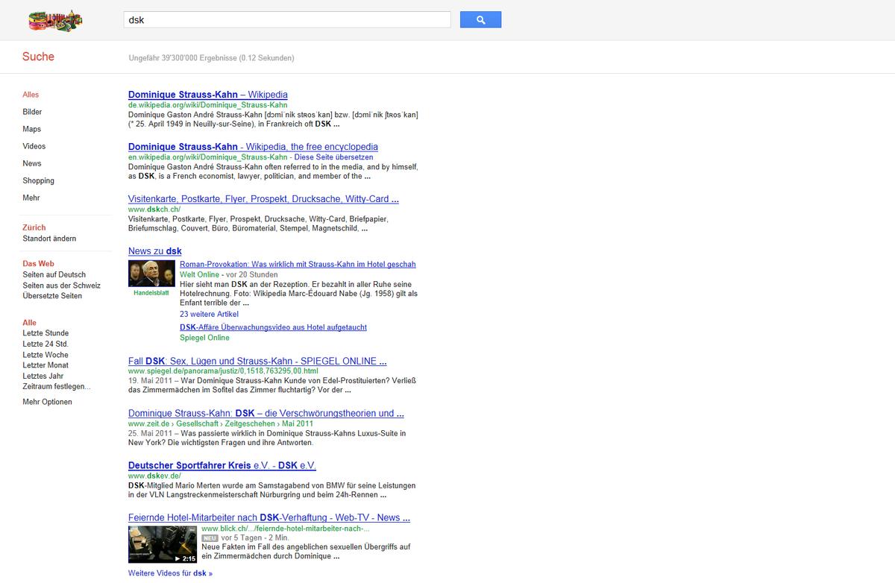Screen dimensions: 895x583
Task: Switch to 'Videos' results
Action: click(x=34, y=146)
